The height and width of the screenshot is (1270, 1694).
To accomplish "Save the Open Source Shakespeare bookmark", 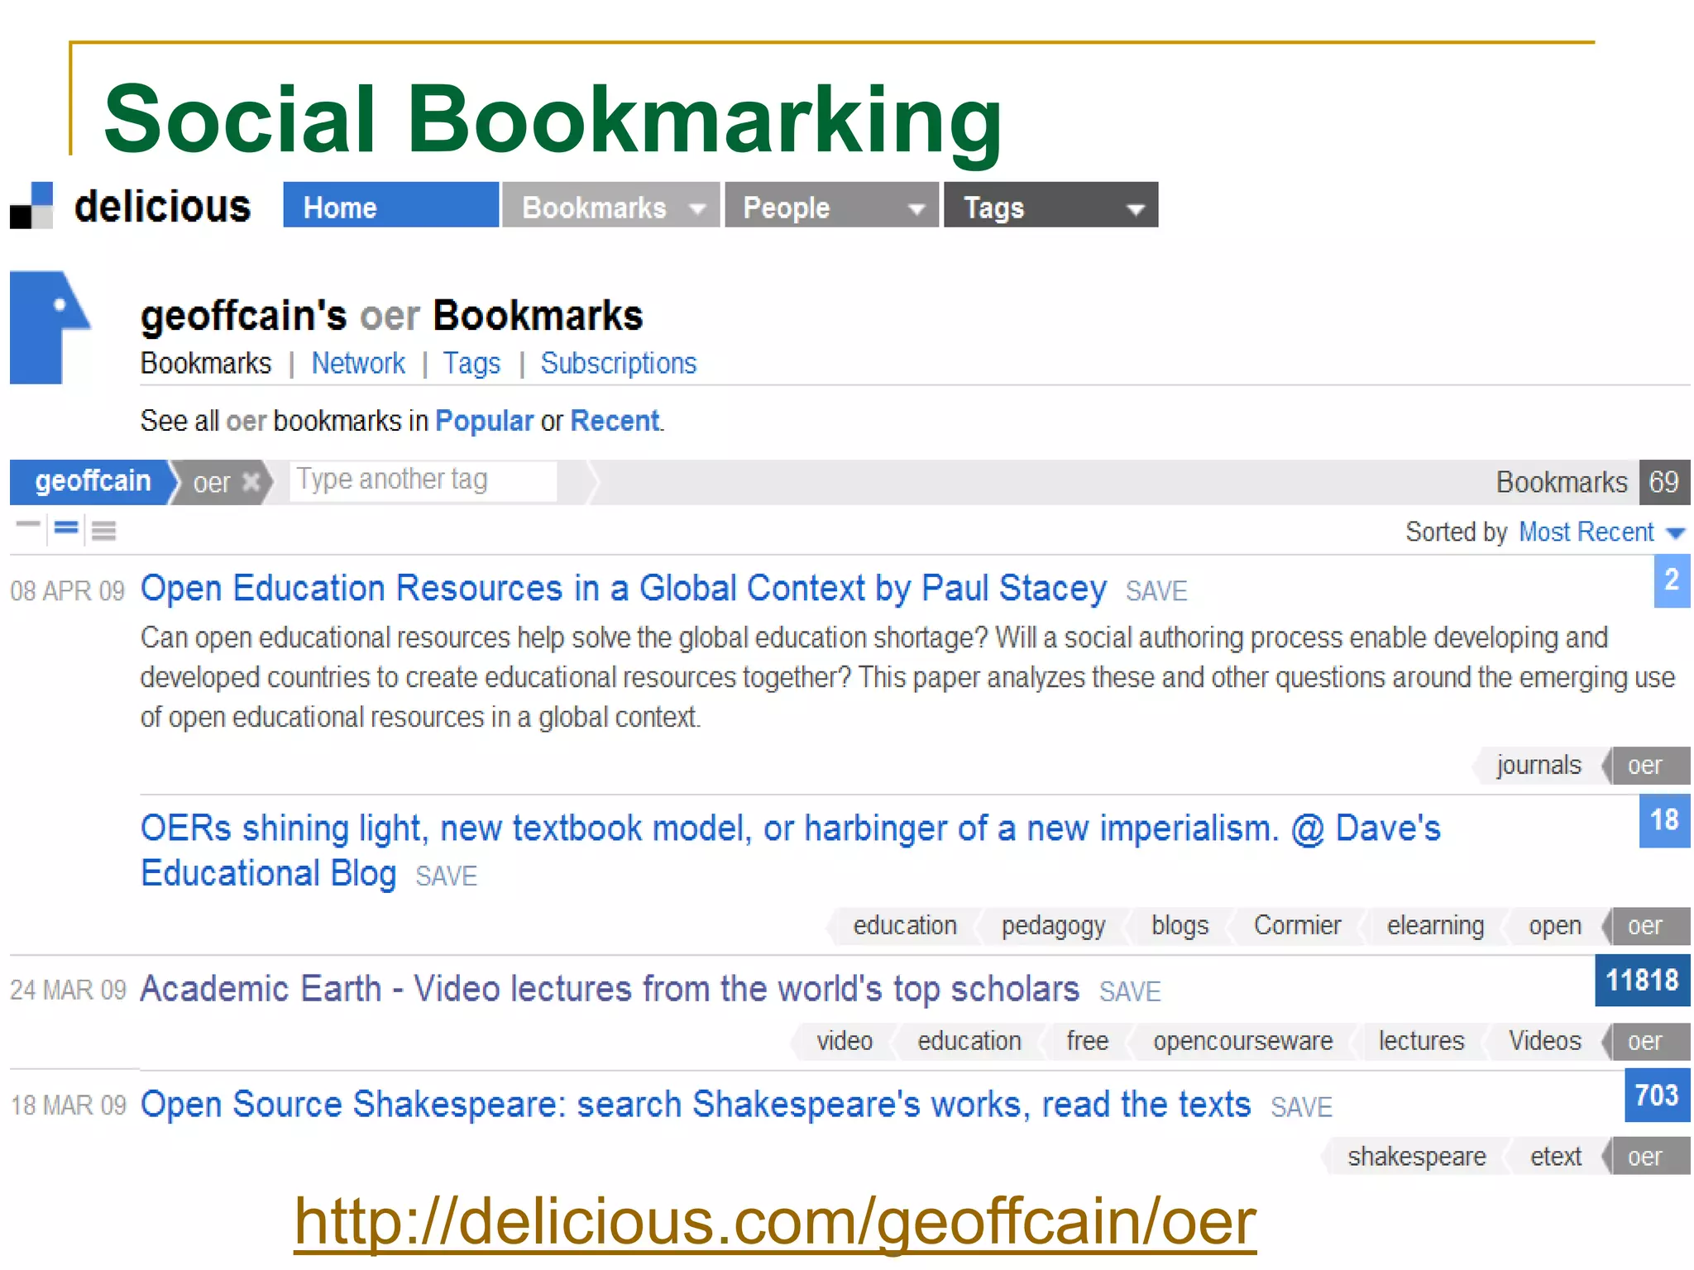I will pos(1301,1107).
